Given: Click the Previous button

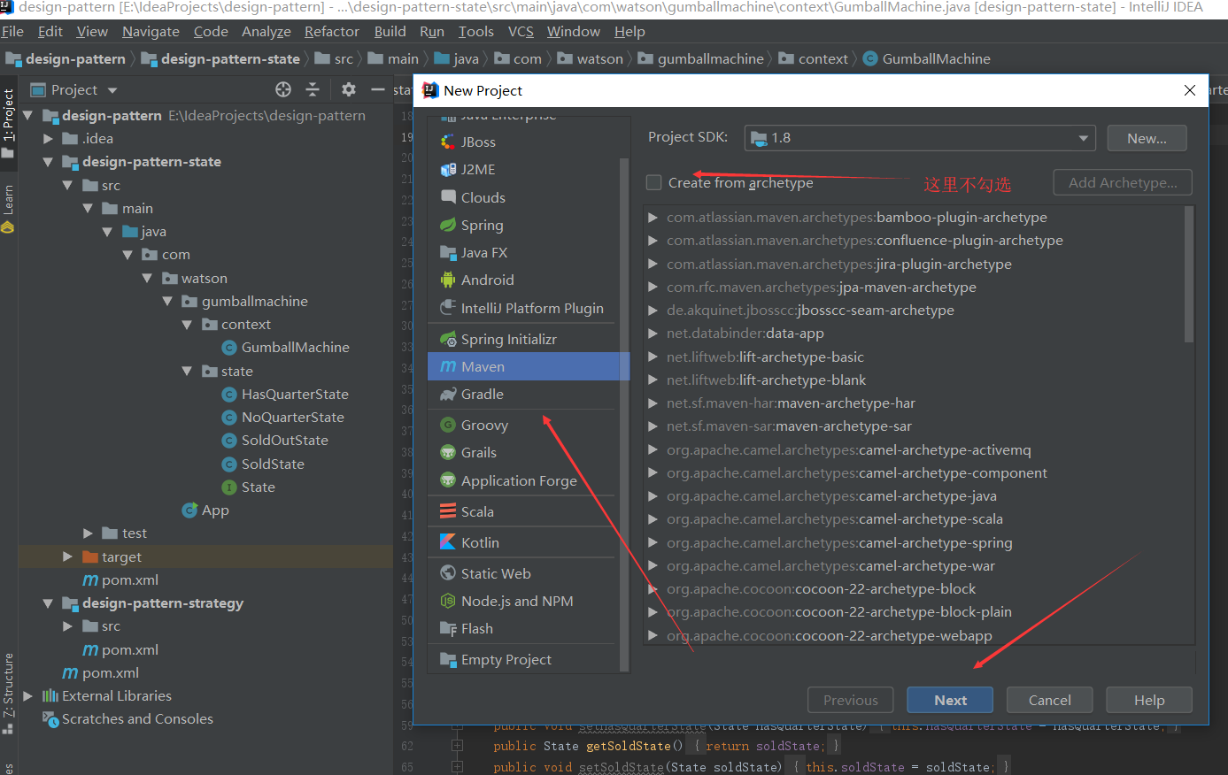Looking at the screenshot, I should (850, 700).
